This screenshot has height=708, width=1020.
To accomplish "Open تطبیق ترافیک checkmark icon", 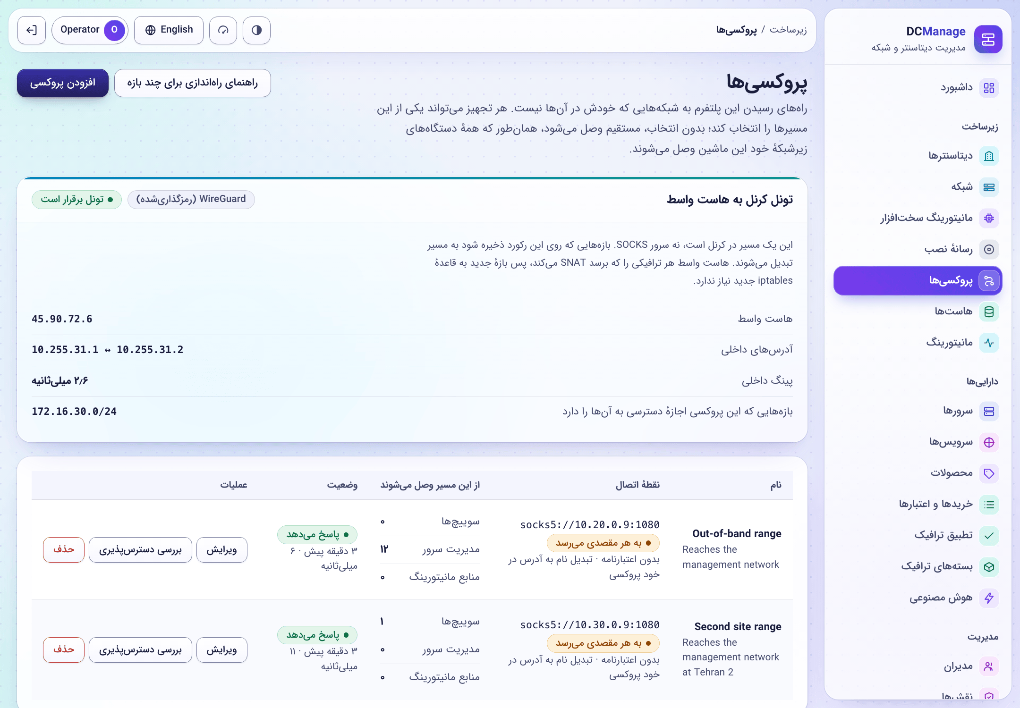I will [x=989, y=535].
